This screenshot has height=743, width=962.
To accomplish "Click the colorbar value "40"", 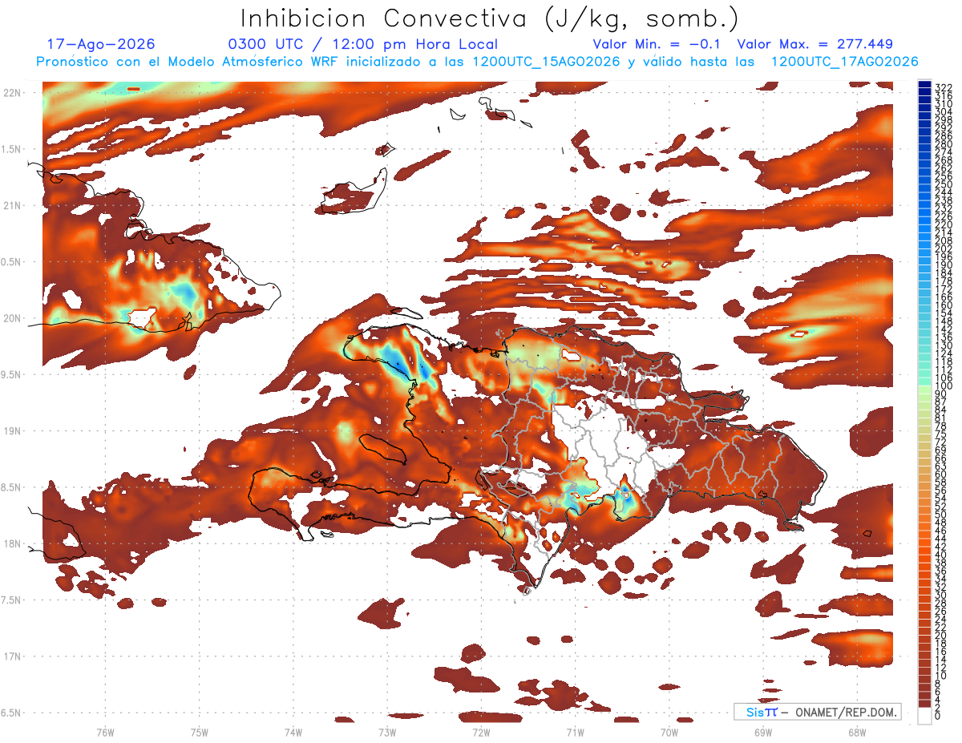I will click(941, 555).
